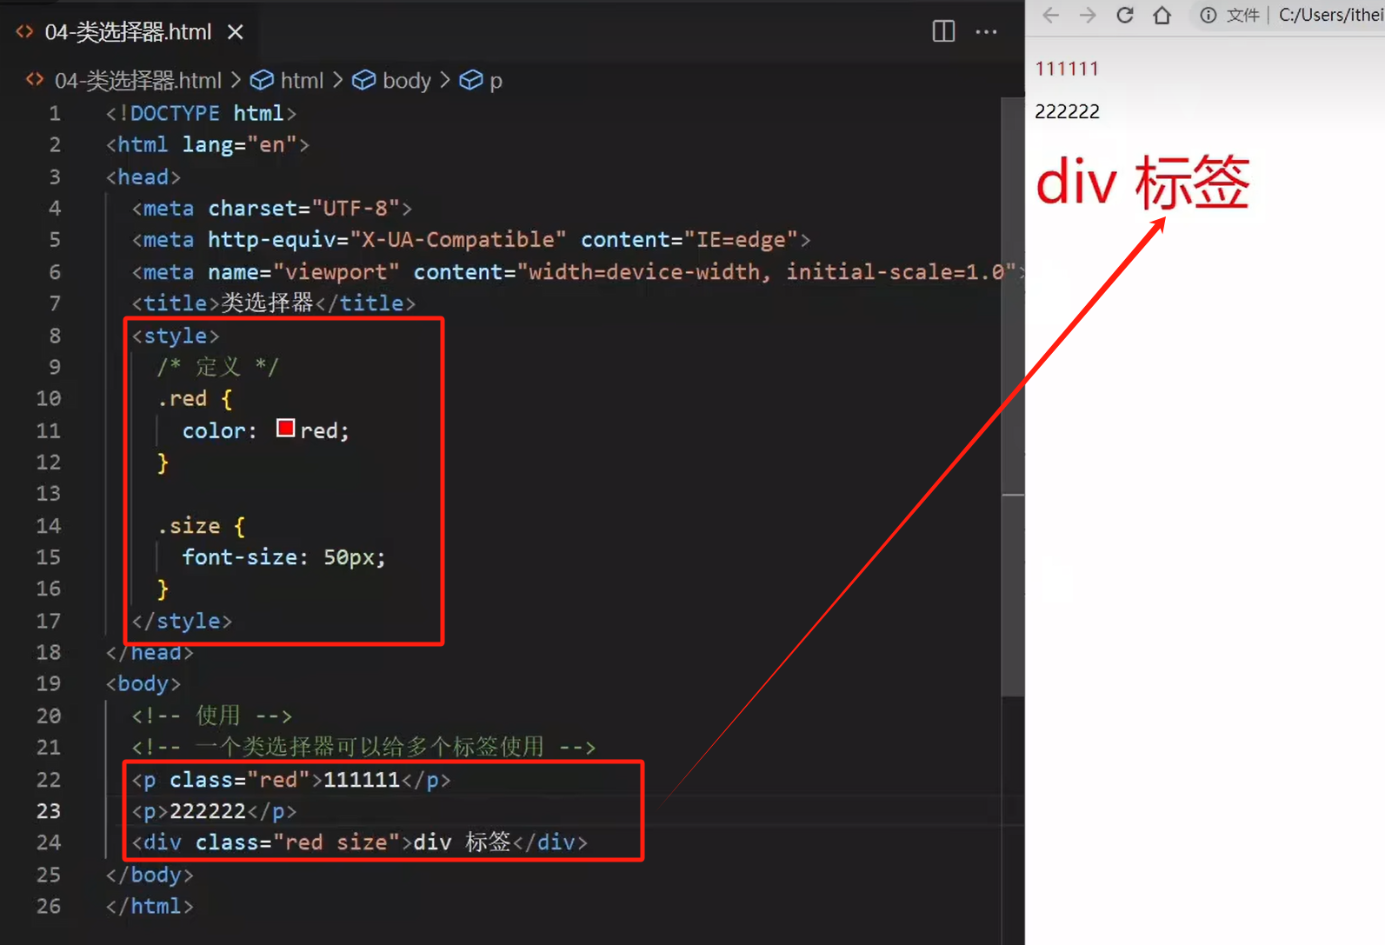Click the content="IE=edge" attribute

click(689, 239)
